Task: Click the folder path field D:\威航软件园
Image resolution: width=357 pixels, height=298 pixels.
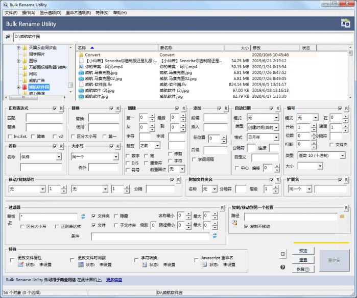Action: click(183, 37)
